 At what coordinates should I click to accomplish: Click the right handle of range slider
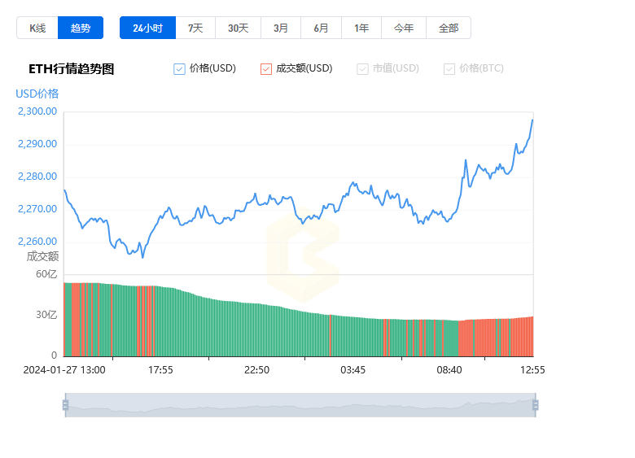536,405
